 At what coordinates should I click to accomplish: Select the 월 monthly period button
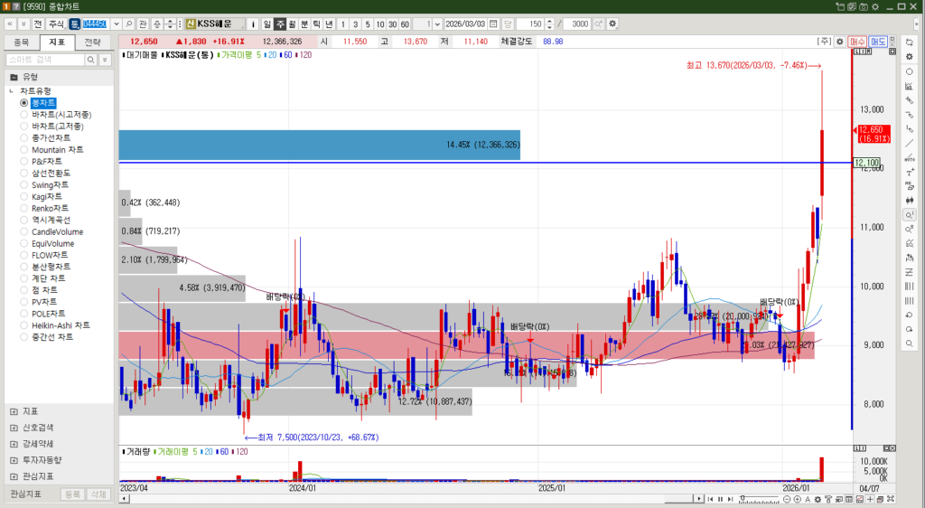[292, 24]
